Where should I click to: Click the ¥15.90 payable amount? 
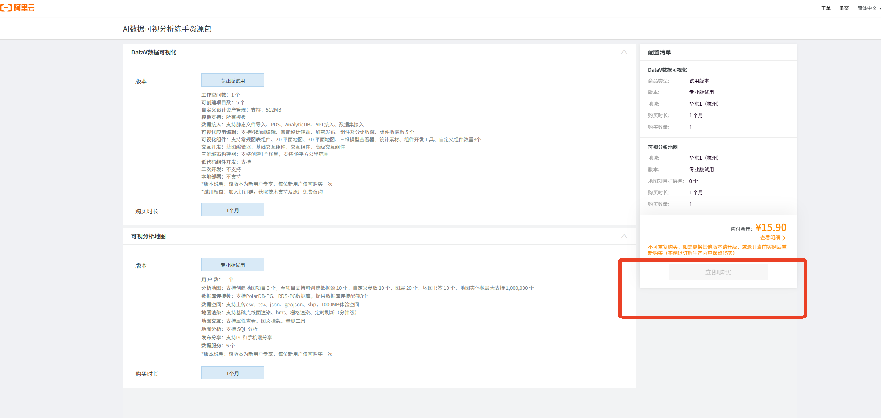click(771, 227)
